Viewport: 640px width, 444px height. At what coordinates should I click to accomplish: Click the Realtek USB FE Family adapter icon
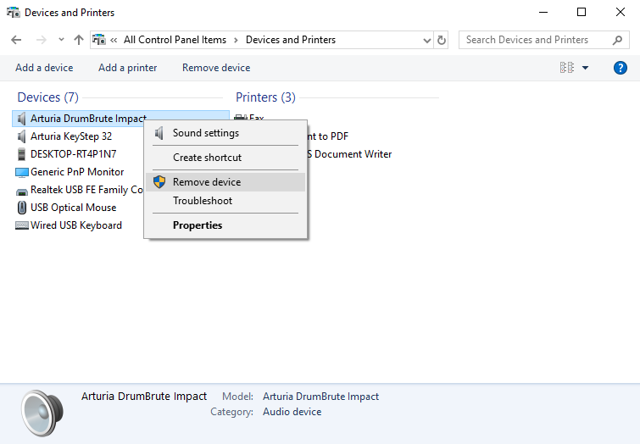pyautogui.click(x=22, y=191)
